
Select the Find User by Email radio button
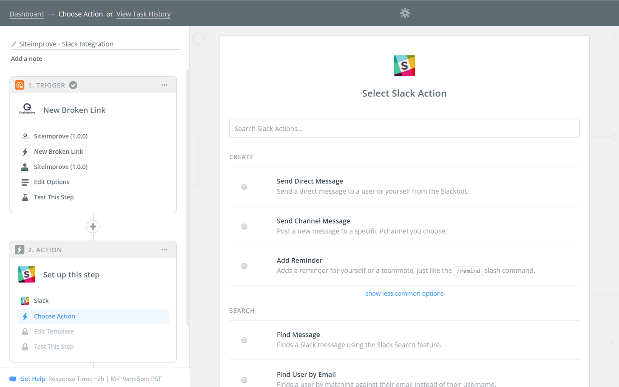click(244, 380)
